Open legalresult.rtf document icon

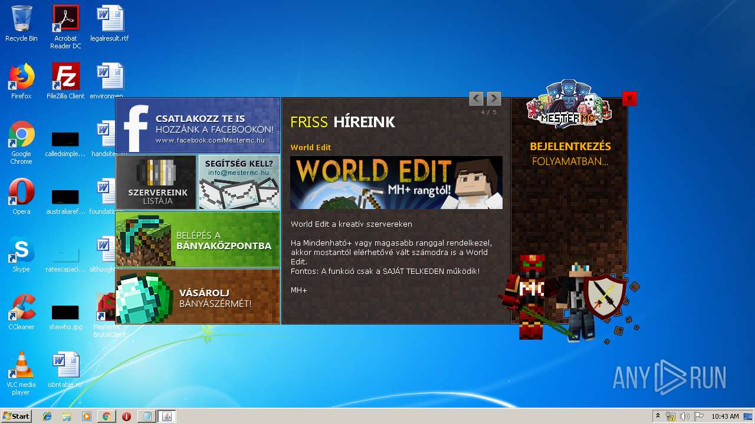(x=110, y=24)
